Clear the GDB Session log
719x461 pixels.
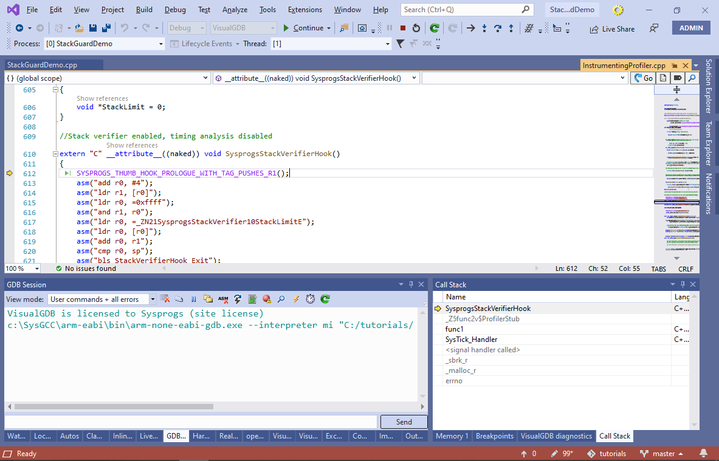[165, 299]
